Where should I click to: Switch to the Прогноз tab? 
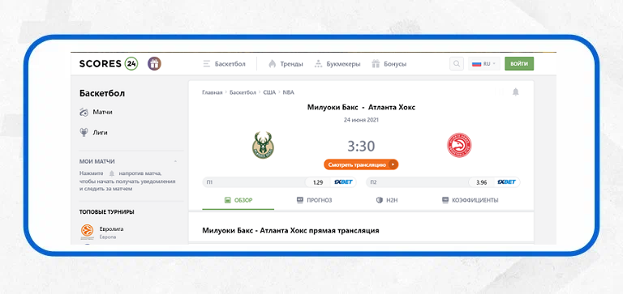coord(314,200)
